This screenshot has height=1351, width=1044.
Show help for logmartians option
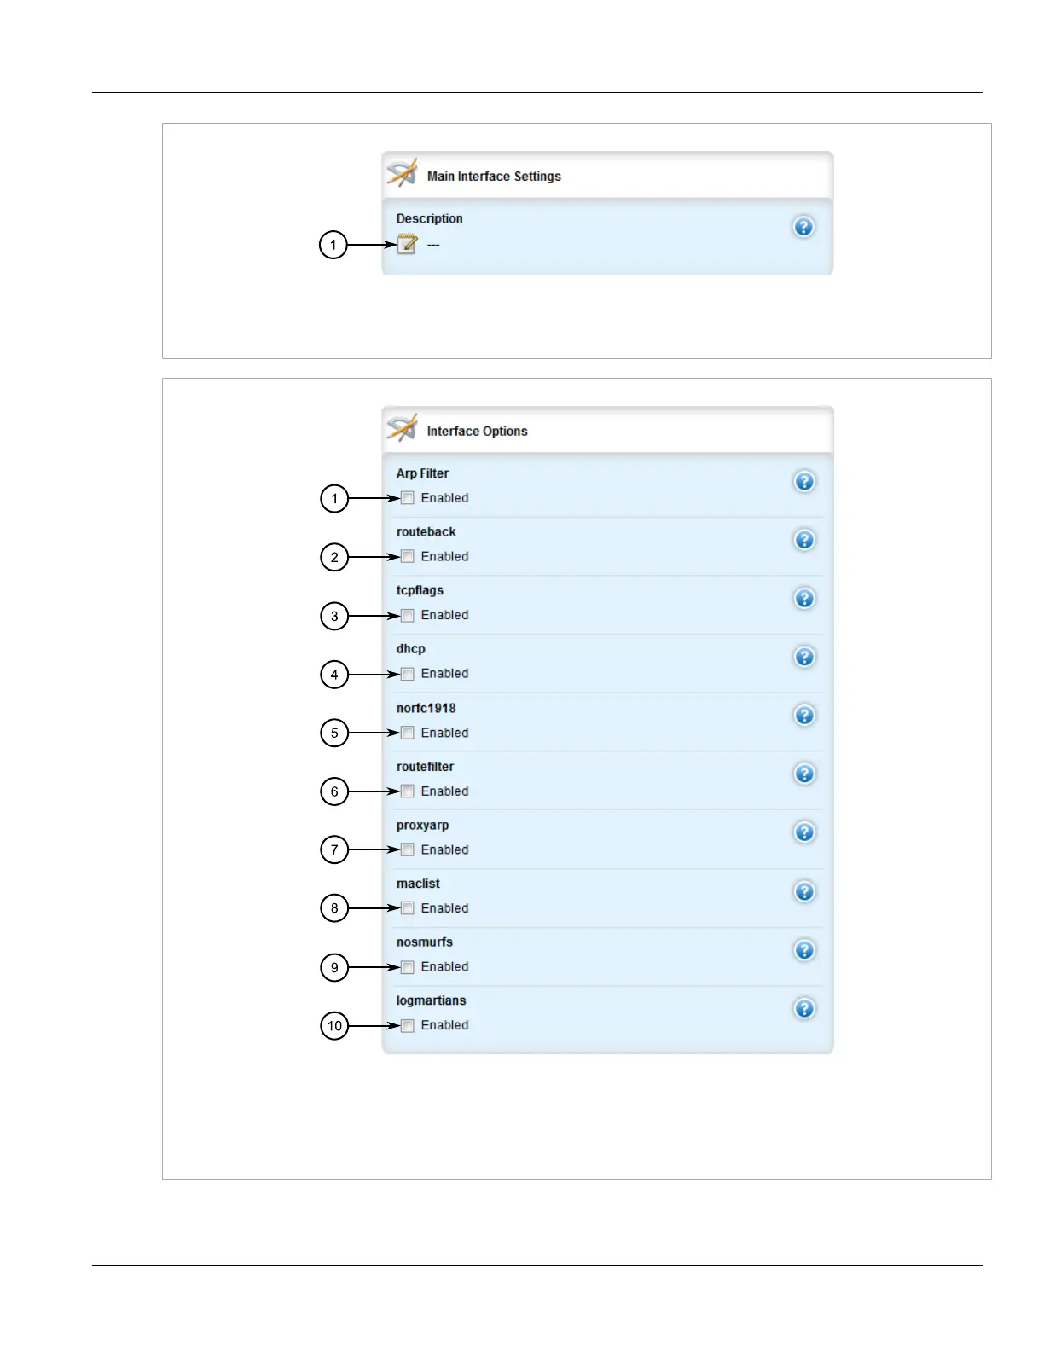click(x=803, y=1009)
